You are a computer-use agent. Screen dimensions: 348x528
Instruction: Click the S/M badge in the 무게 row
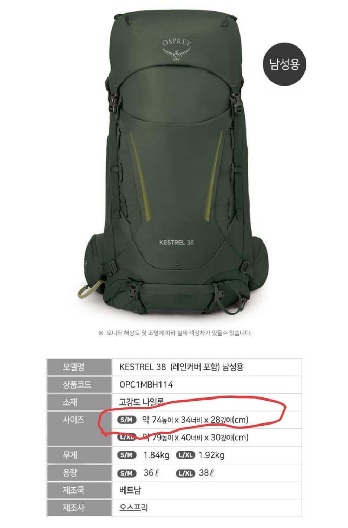pos(126,455)
